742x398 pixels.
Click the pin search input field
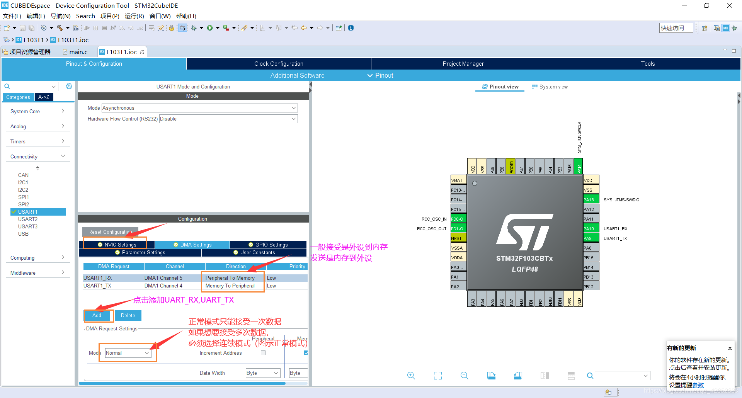(x=622, y=376)
